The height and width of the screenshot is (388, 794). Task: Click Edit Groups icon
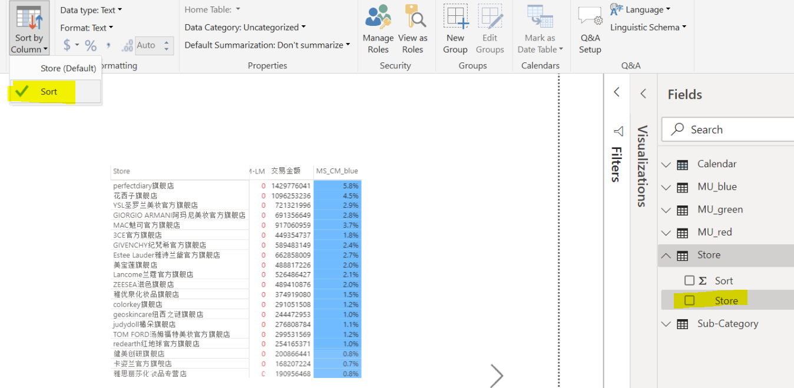(490, 16)
